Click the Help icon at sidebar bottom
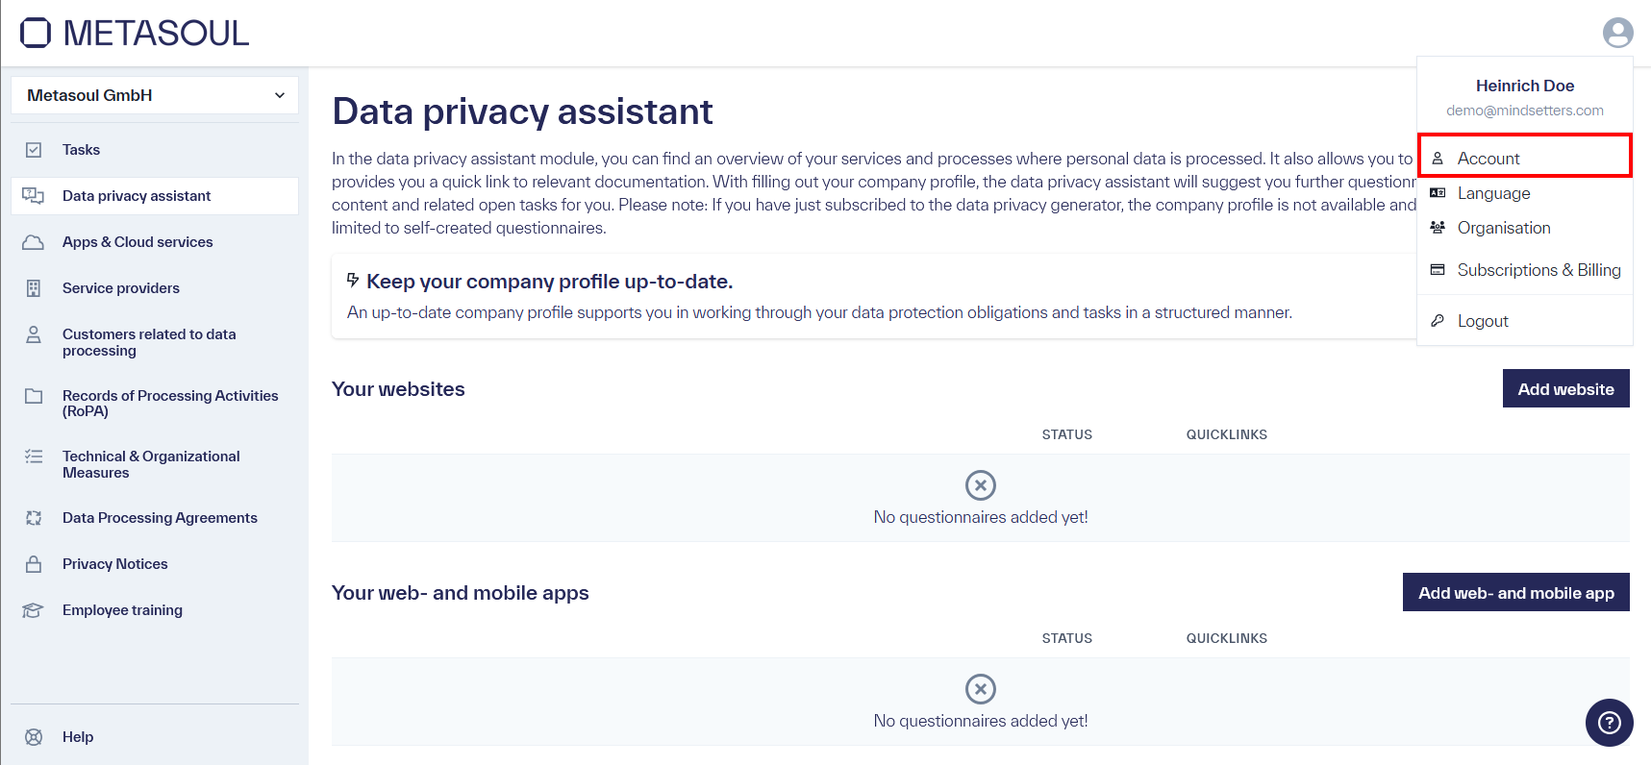The height and width of the screenshot is (765, 1651). coord(34,736)
